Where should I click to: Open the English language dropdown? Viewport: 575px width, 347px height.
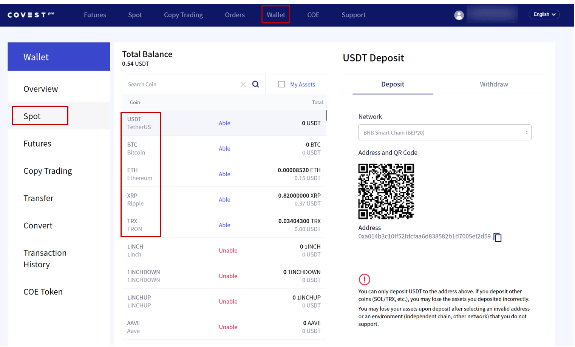click(544, 14)
